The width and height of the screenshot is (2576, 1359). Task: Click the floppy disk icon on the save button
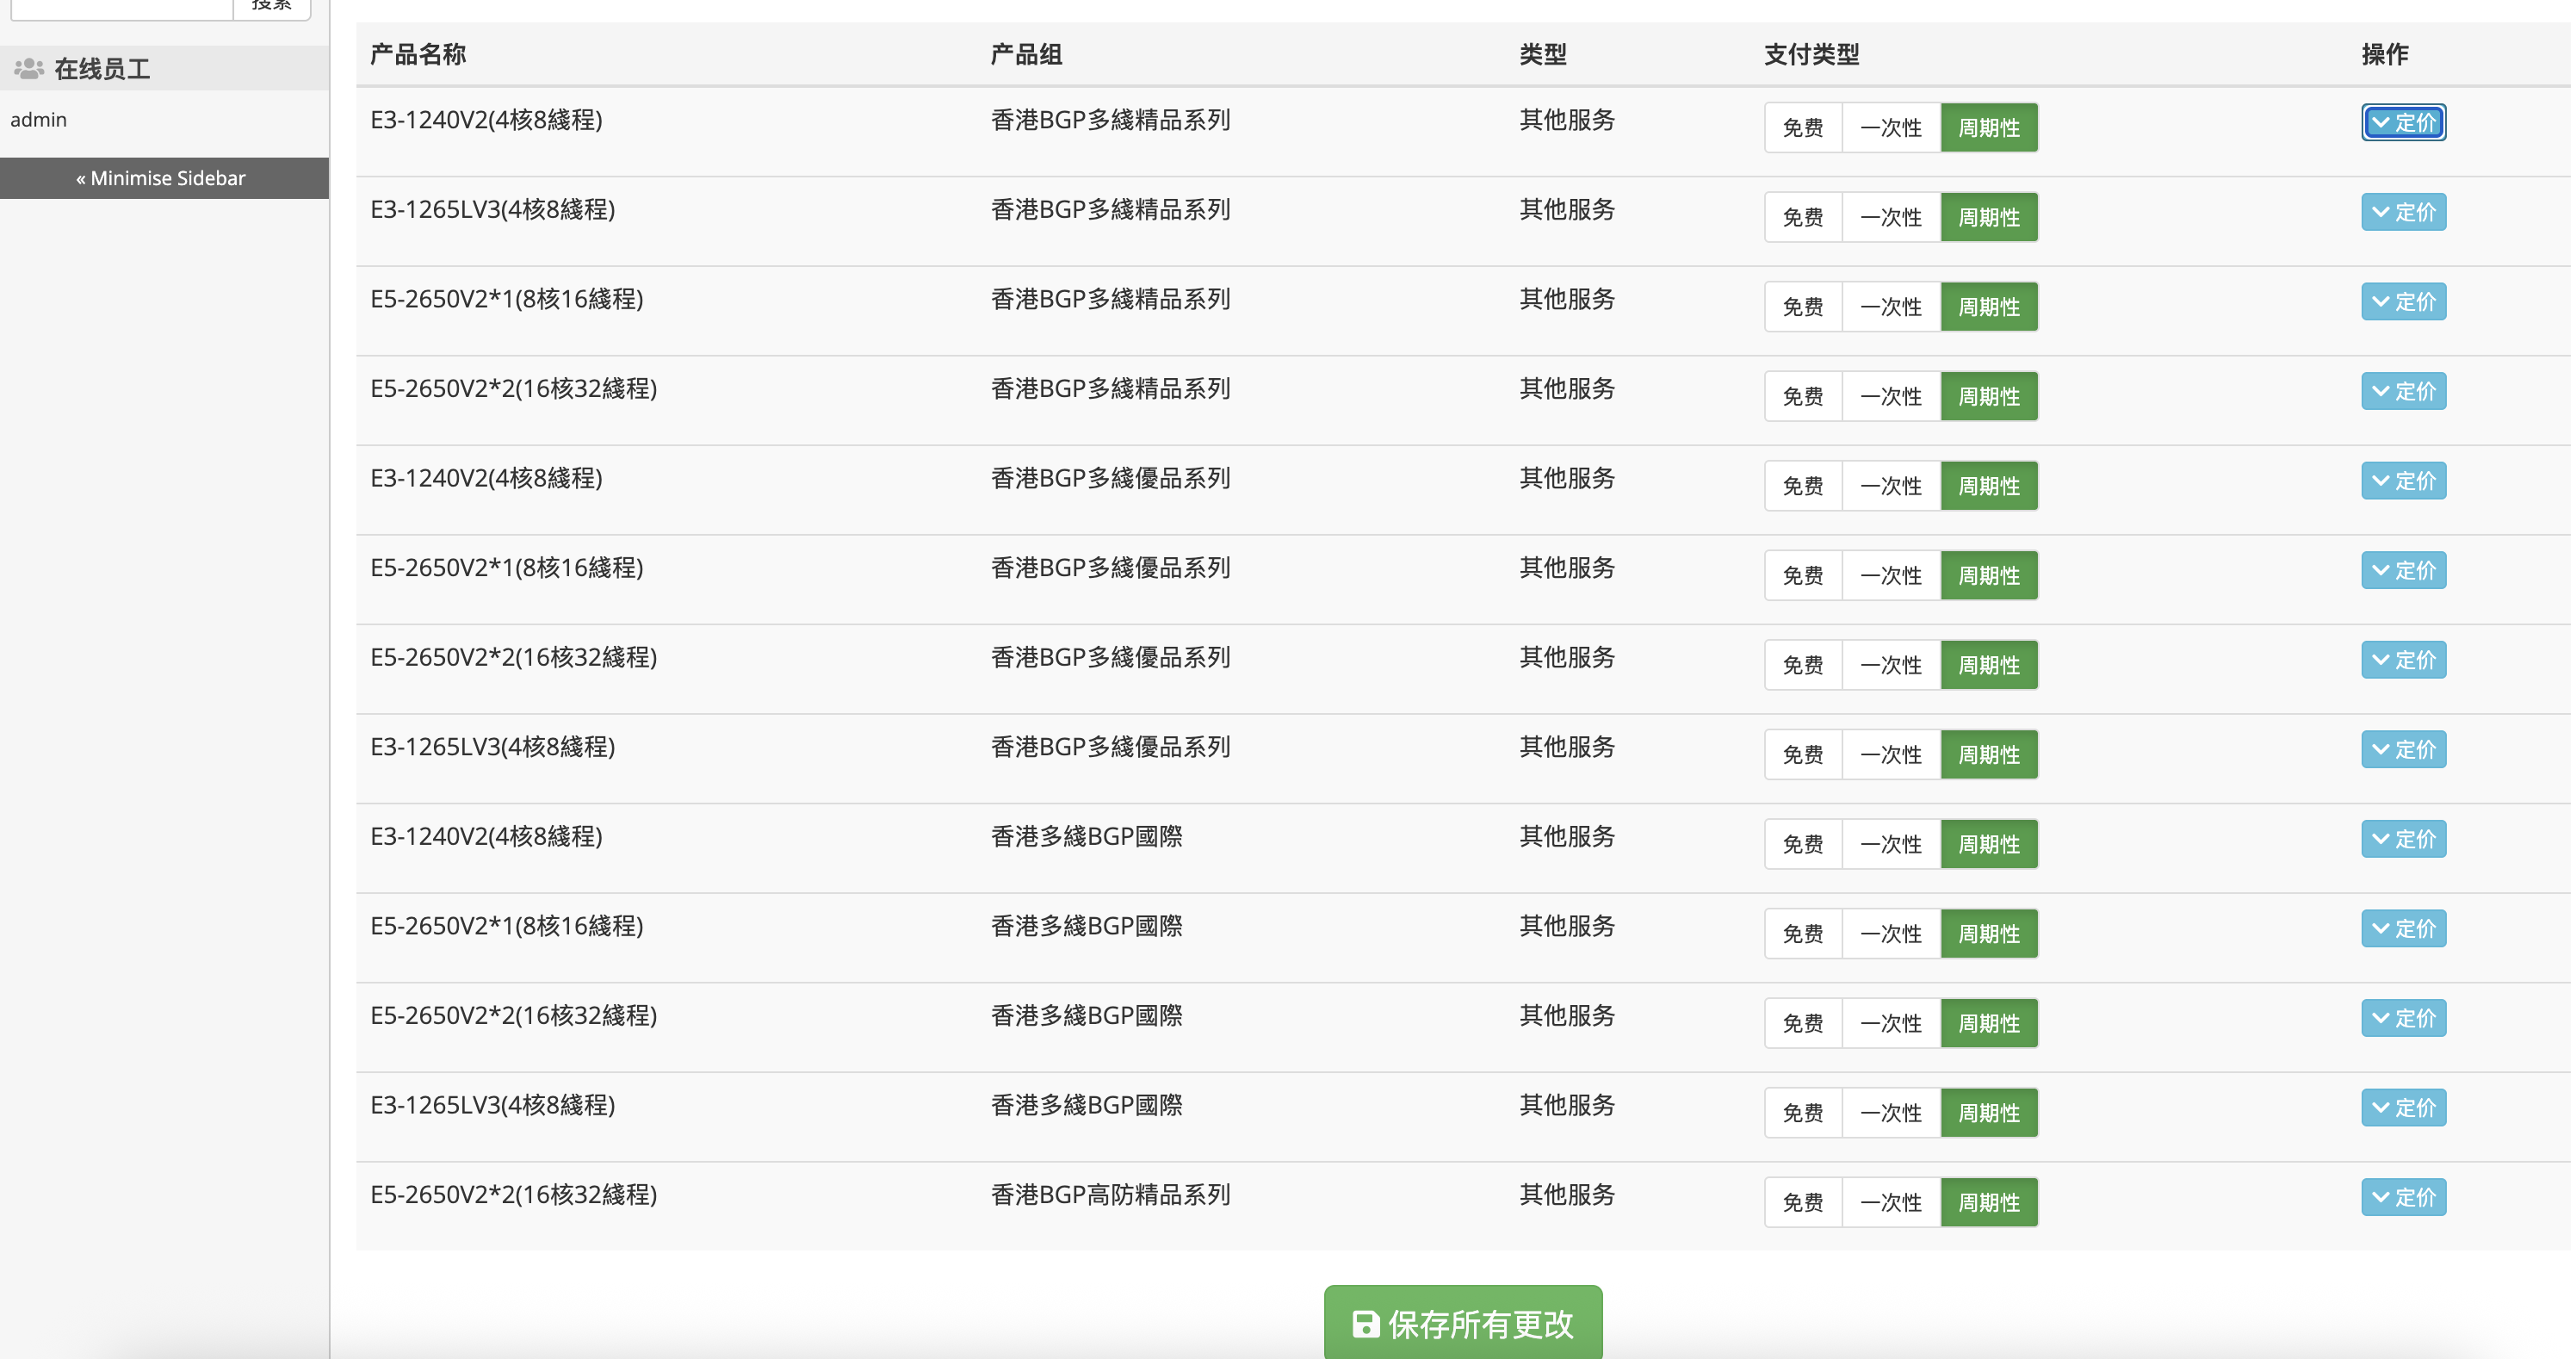[1365, 1324]
